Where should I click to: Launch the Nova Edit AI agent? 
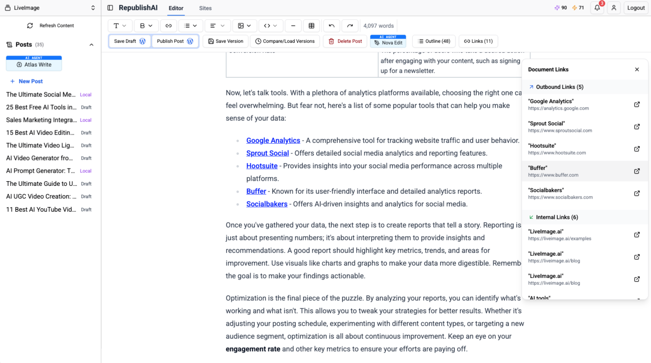click(x=388, y=41)
